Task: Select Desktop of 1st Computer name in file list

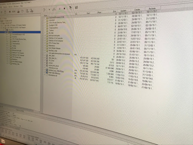Action: pos(55,38)
